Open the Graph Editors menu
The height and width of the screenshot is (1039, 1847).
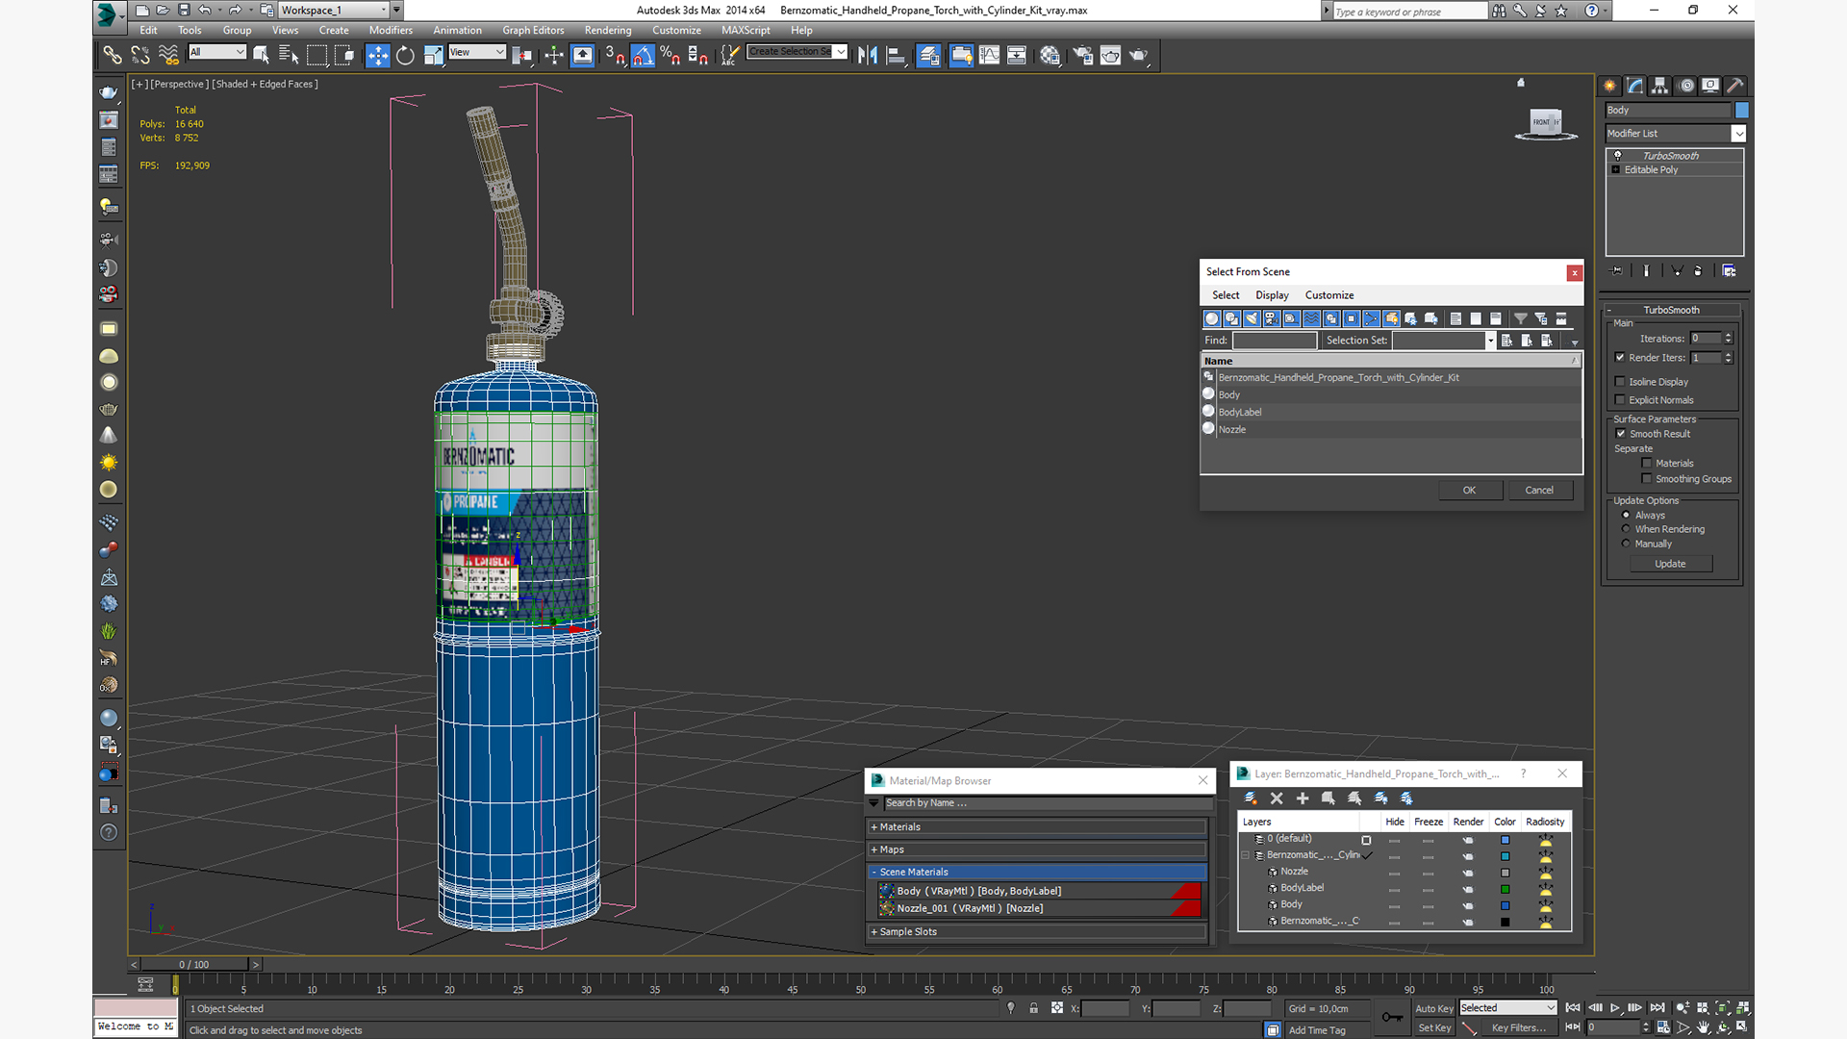pos(533,30)
